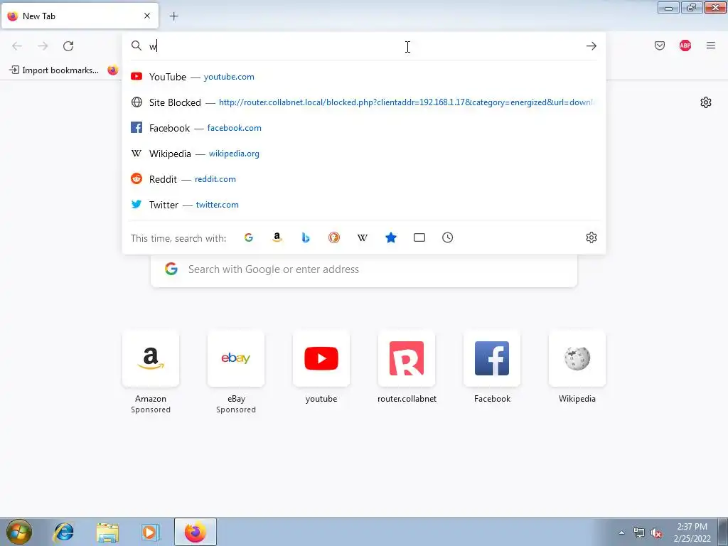Open Windows Explorer from taskbar
This screenshot has height=546, width=728.
pos(107,532)
